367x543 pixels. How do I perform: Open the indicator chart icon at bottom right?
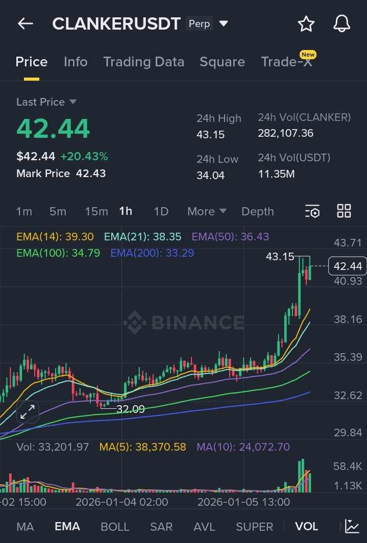(x=352, y=526)
